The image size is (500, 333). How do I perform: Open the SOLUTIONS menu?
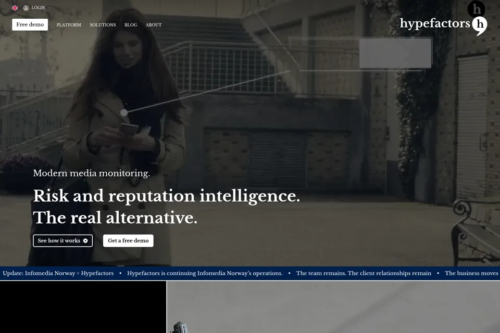point(103,25)
